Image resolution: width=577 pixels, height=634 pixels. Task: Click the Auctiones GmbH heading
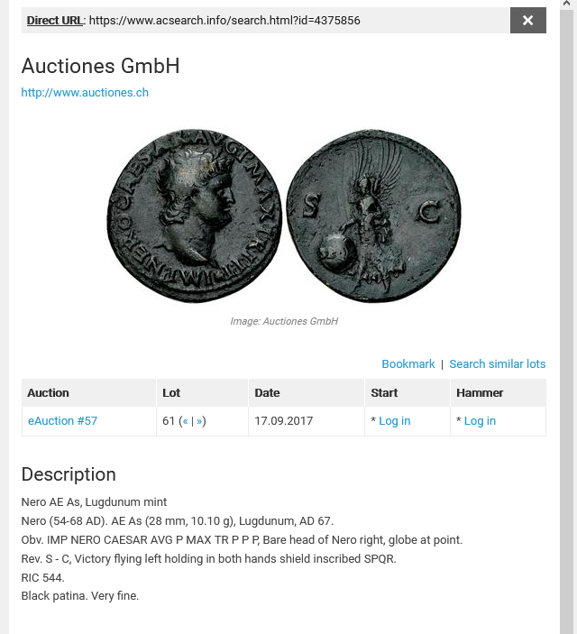[x=101, y=66]
